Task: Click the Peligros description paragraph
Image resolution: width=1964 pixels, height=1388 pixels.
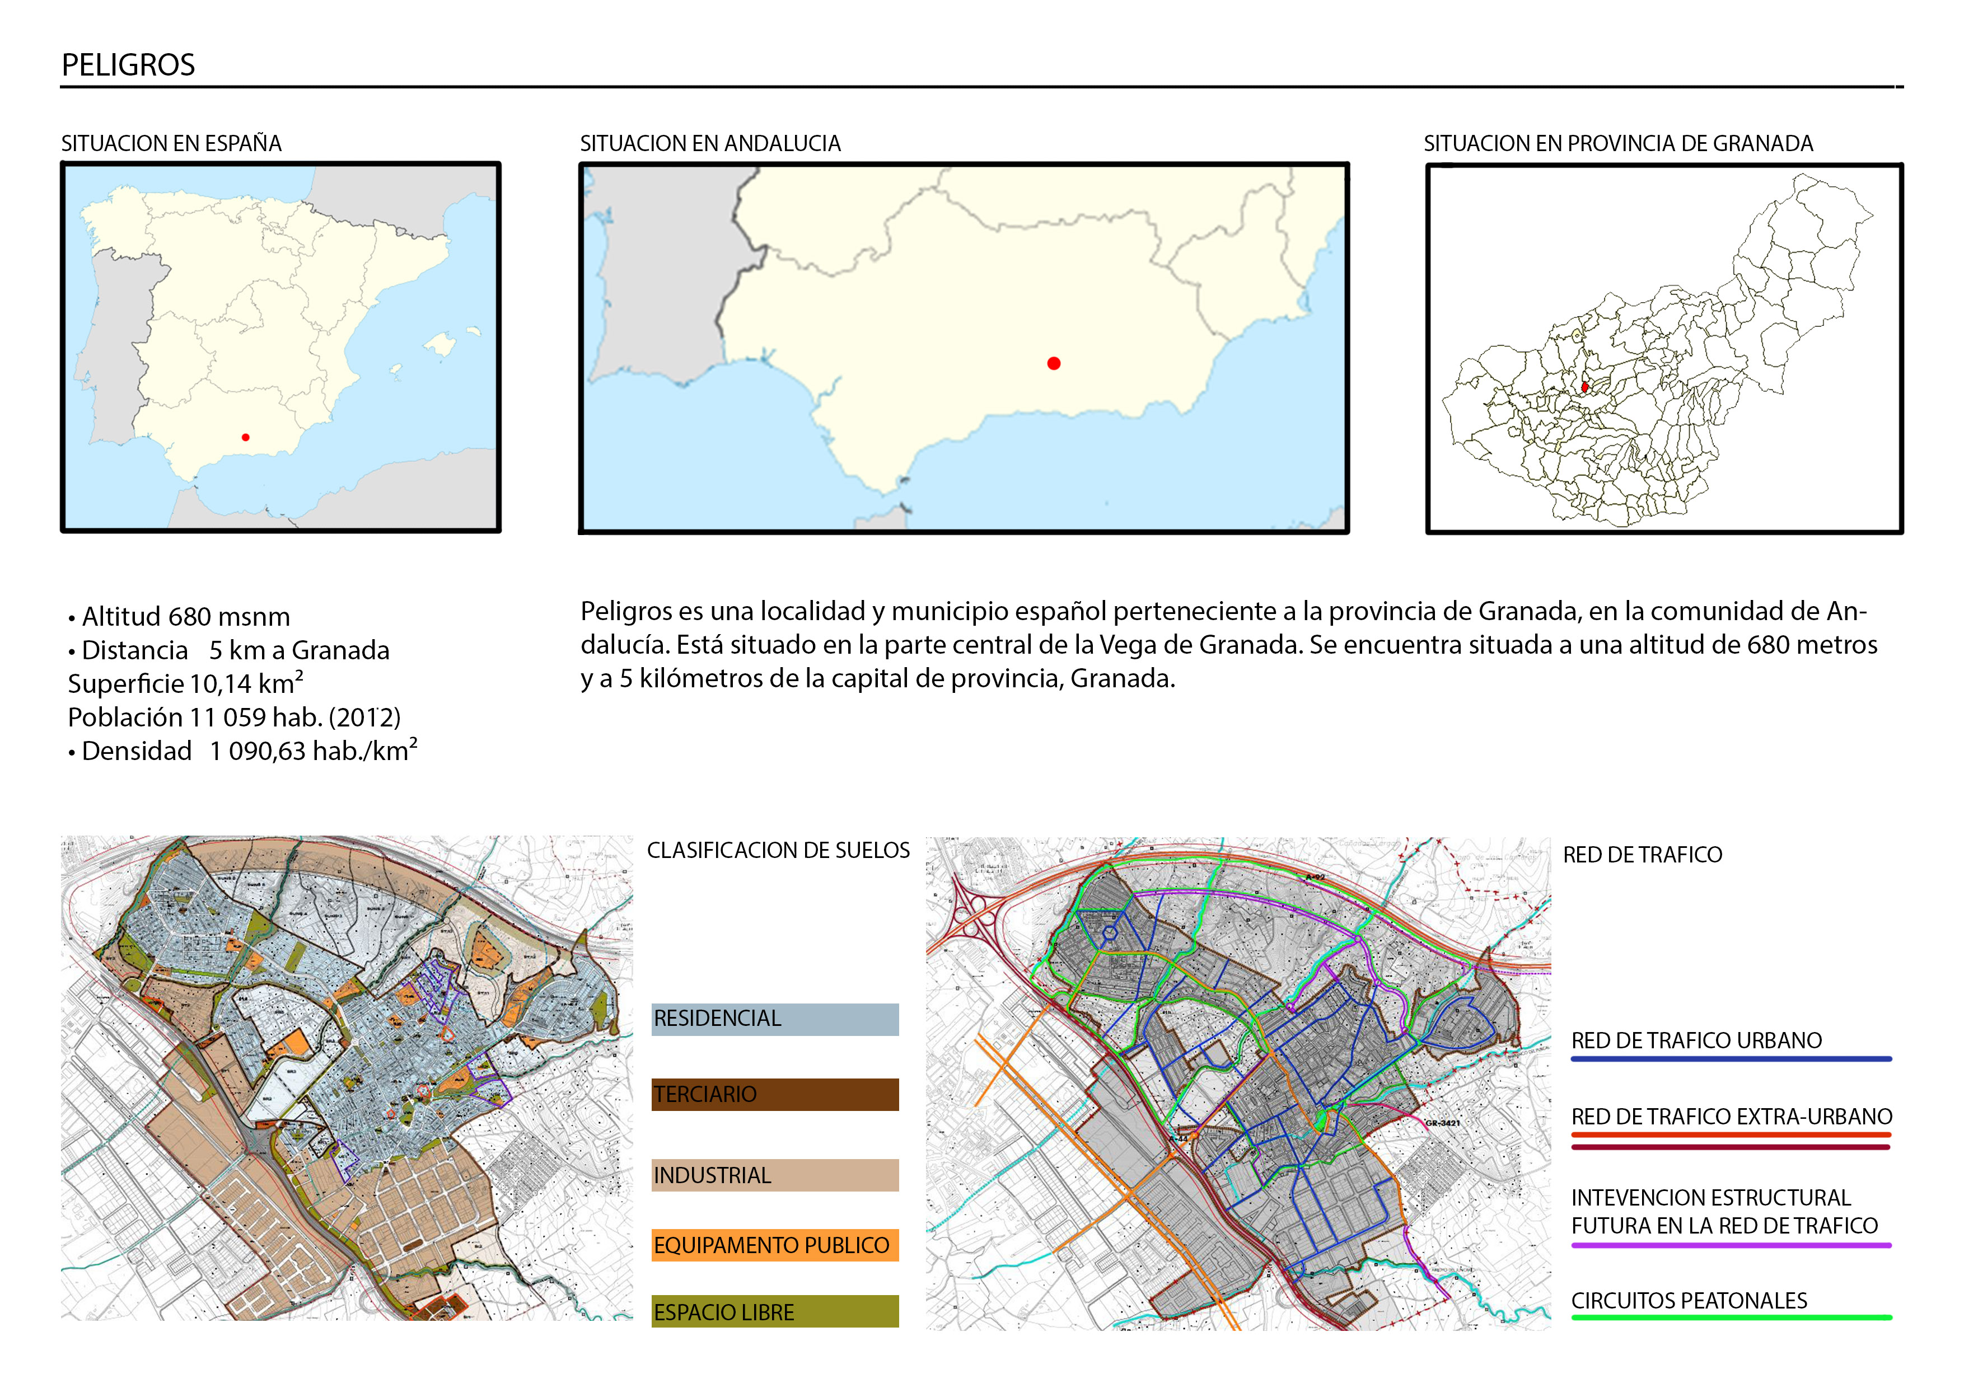Action: 1229,645
